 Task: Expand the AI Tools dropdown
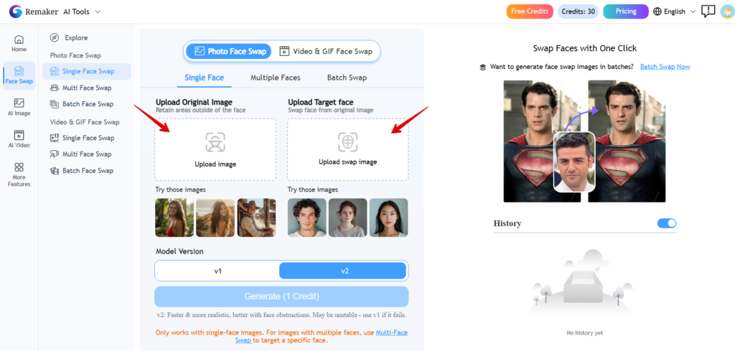[82, 11]
